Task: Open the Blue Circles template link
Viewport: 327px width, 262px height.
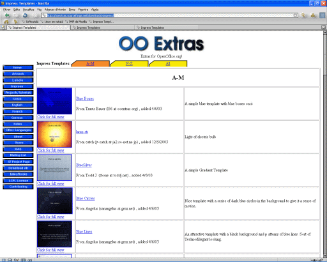Action: [x=86, y=198]
